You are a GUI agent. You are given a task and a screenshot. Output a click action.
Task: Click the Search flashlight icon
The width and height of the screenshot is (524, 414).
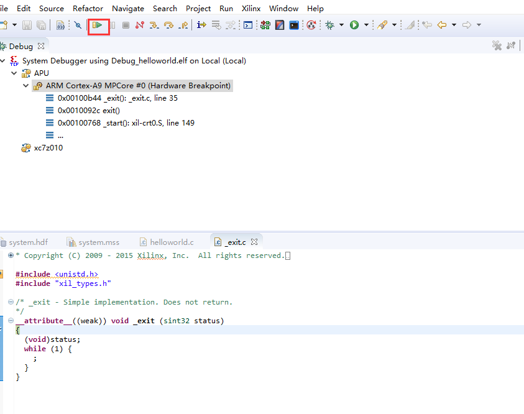pyautogui.click(x=382, y=25)
